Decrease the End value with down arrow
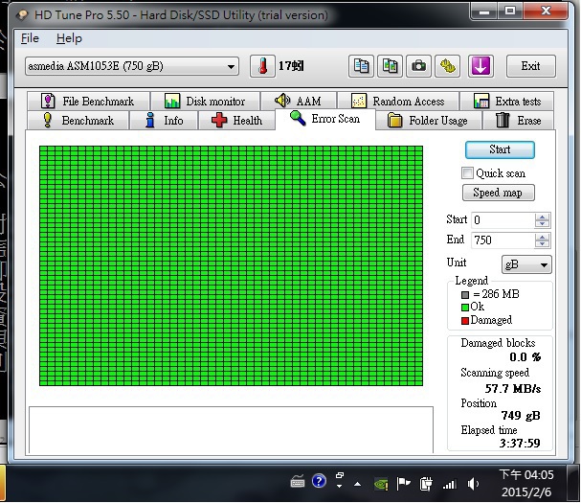The height and width of the screenshot is (503, 581). coord(542,244)
